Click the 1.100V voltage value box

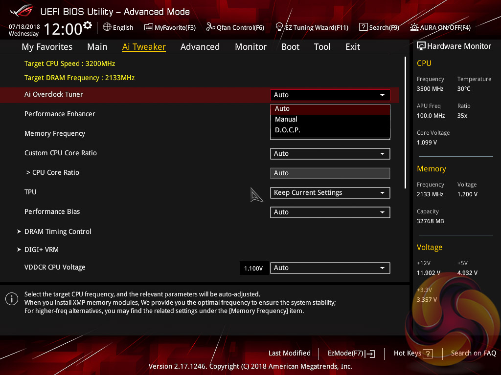(253, 268)
